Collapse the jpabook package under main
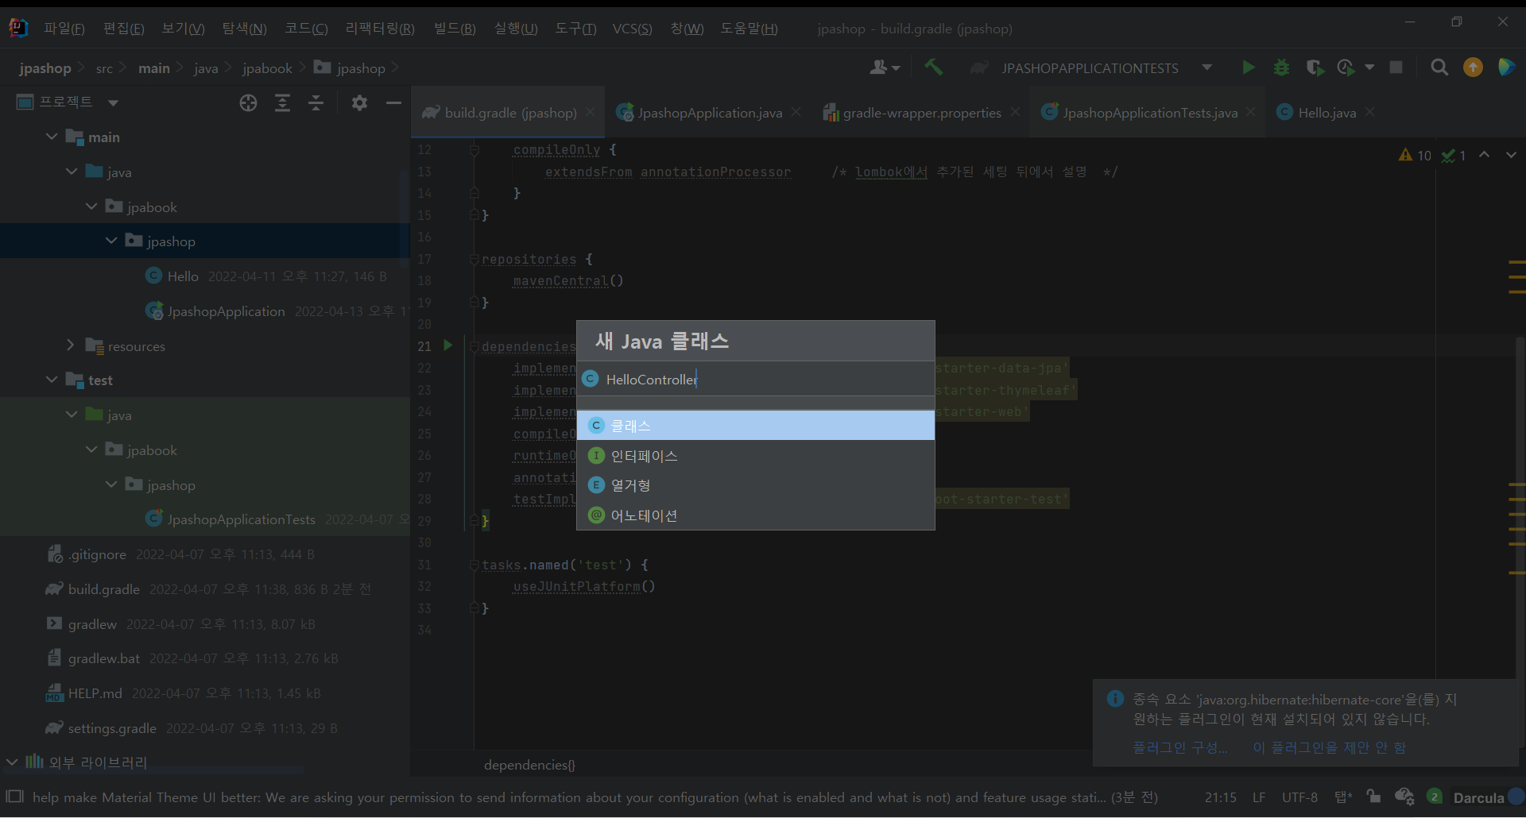 click(x=91, y=206)
